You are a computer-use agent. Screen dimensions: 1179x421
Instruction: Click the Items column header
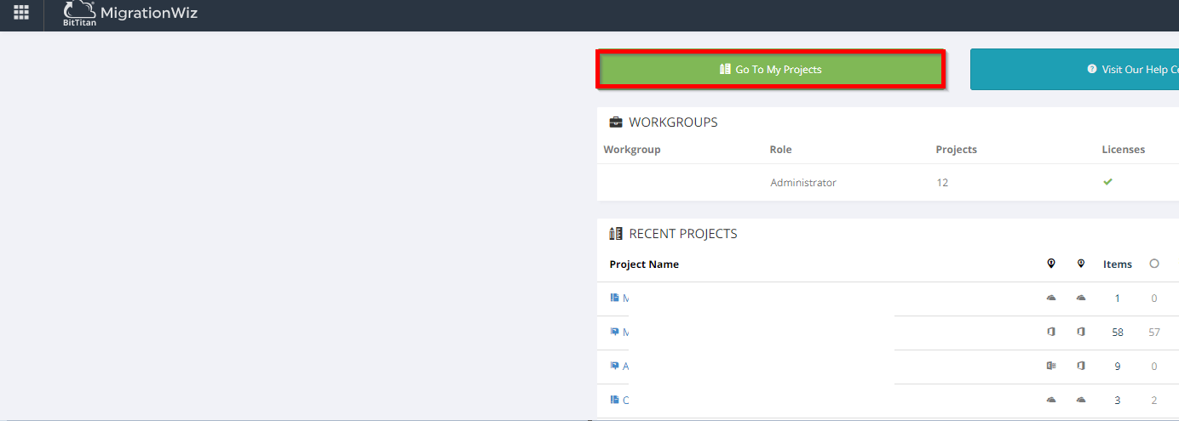point(1117,265)
